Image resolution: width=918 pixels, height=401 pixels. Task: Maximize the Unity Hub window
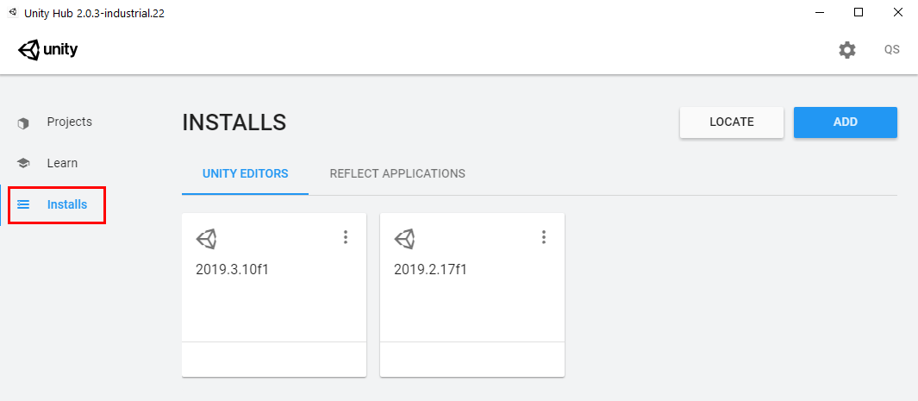pos(859,12)
